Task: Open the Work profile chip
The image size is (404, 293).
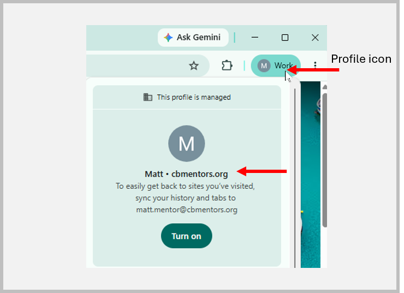Action: click(276, 65)
